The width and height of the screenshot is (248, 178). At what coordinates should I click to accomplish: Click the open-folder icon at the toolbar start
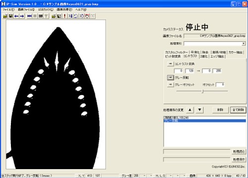[5, 16]
